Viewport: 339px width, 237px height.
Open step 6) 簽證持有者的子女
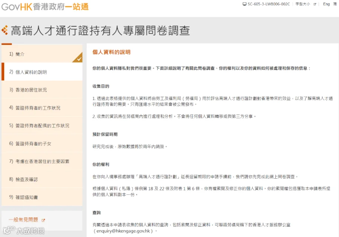click(42, 144)
